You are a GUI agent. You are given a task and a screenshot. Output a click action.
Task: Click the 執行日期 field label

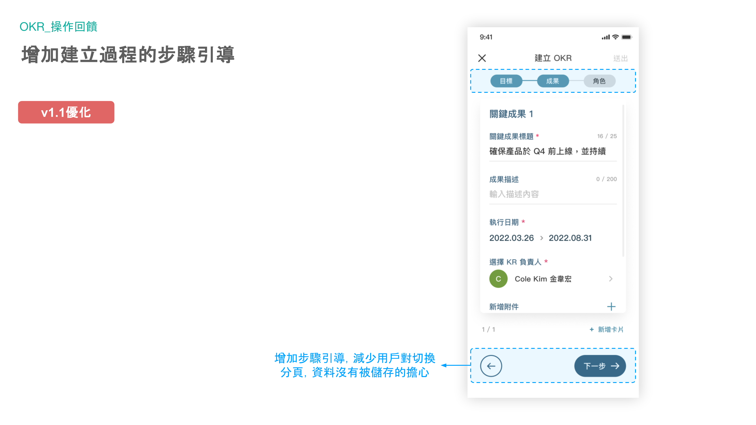tap(504, 222)
